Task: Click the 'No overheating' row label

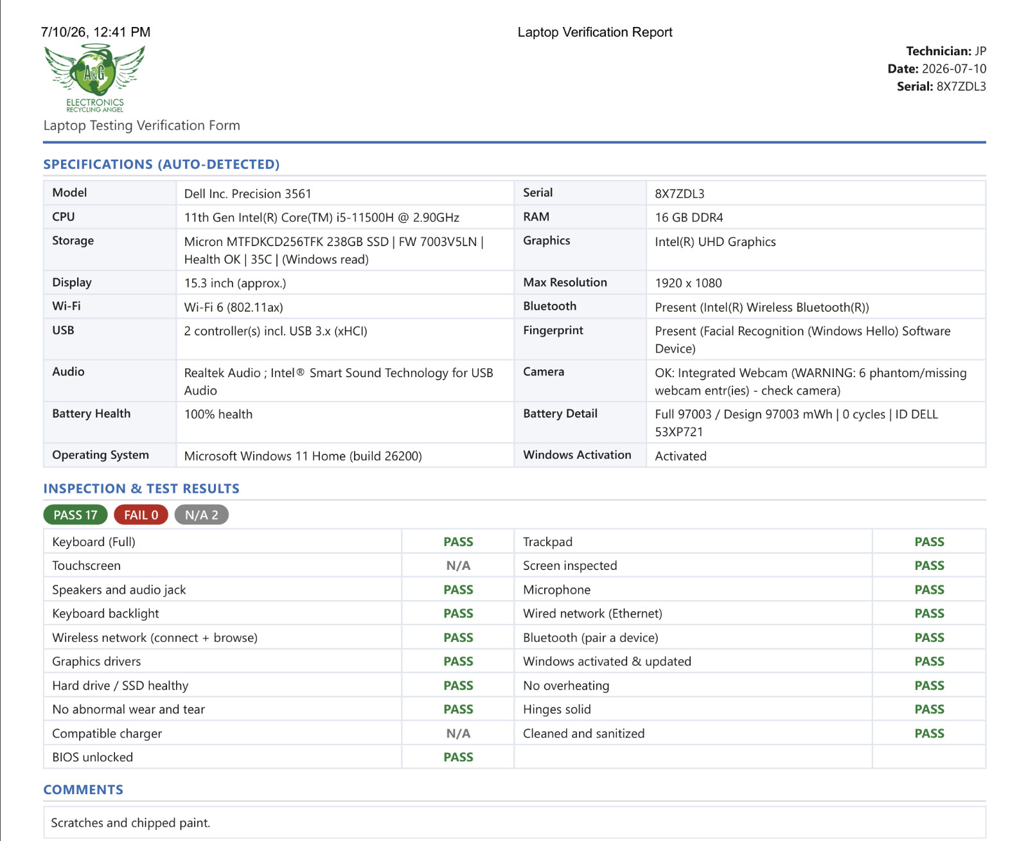Action: click(566, 686)
